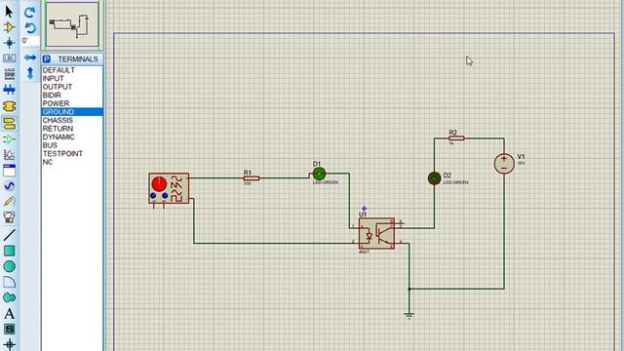This screenshot has height=351, width=624.
Task: Select the 2D arc drawing tool
Action: (9, 282)
